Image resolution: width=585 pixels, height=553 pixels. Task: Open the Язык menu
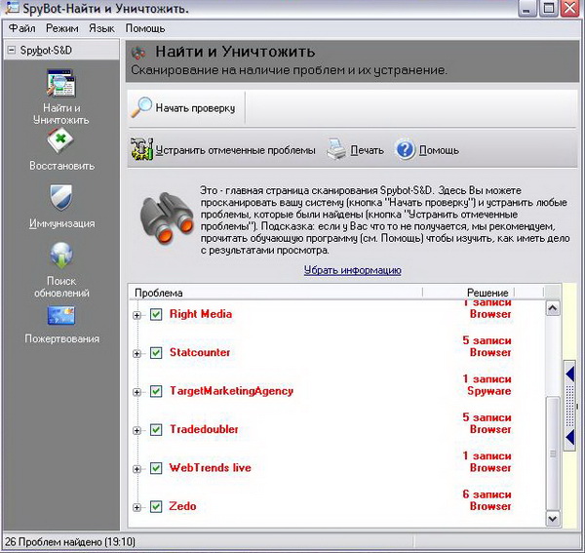pyautogui.click(x=101, y=28)
